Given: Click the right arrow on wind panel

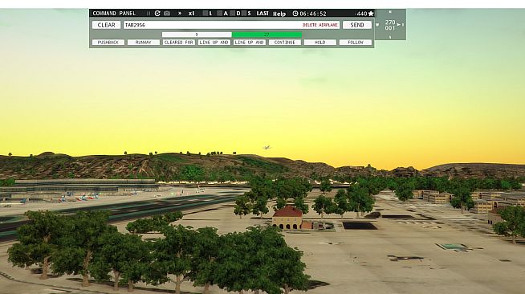Looking at the screenshot, I should [x=399, y=24].
